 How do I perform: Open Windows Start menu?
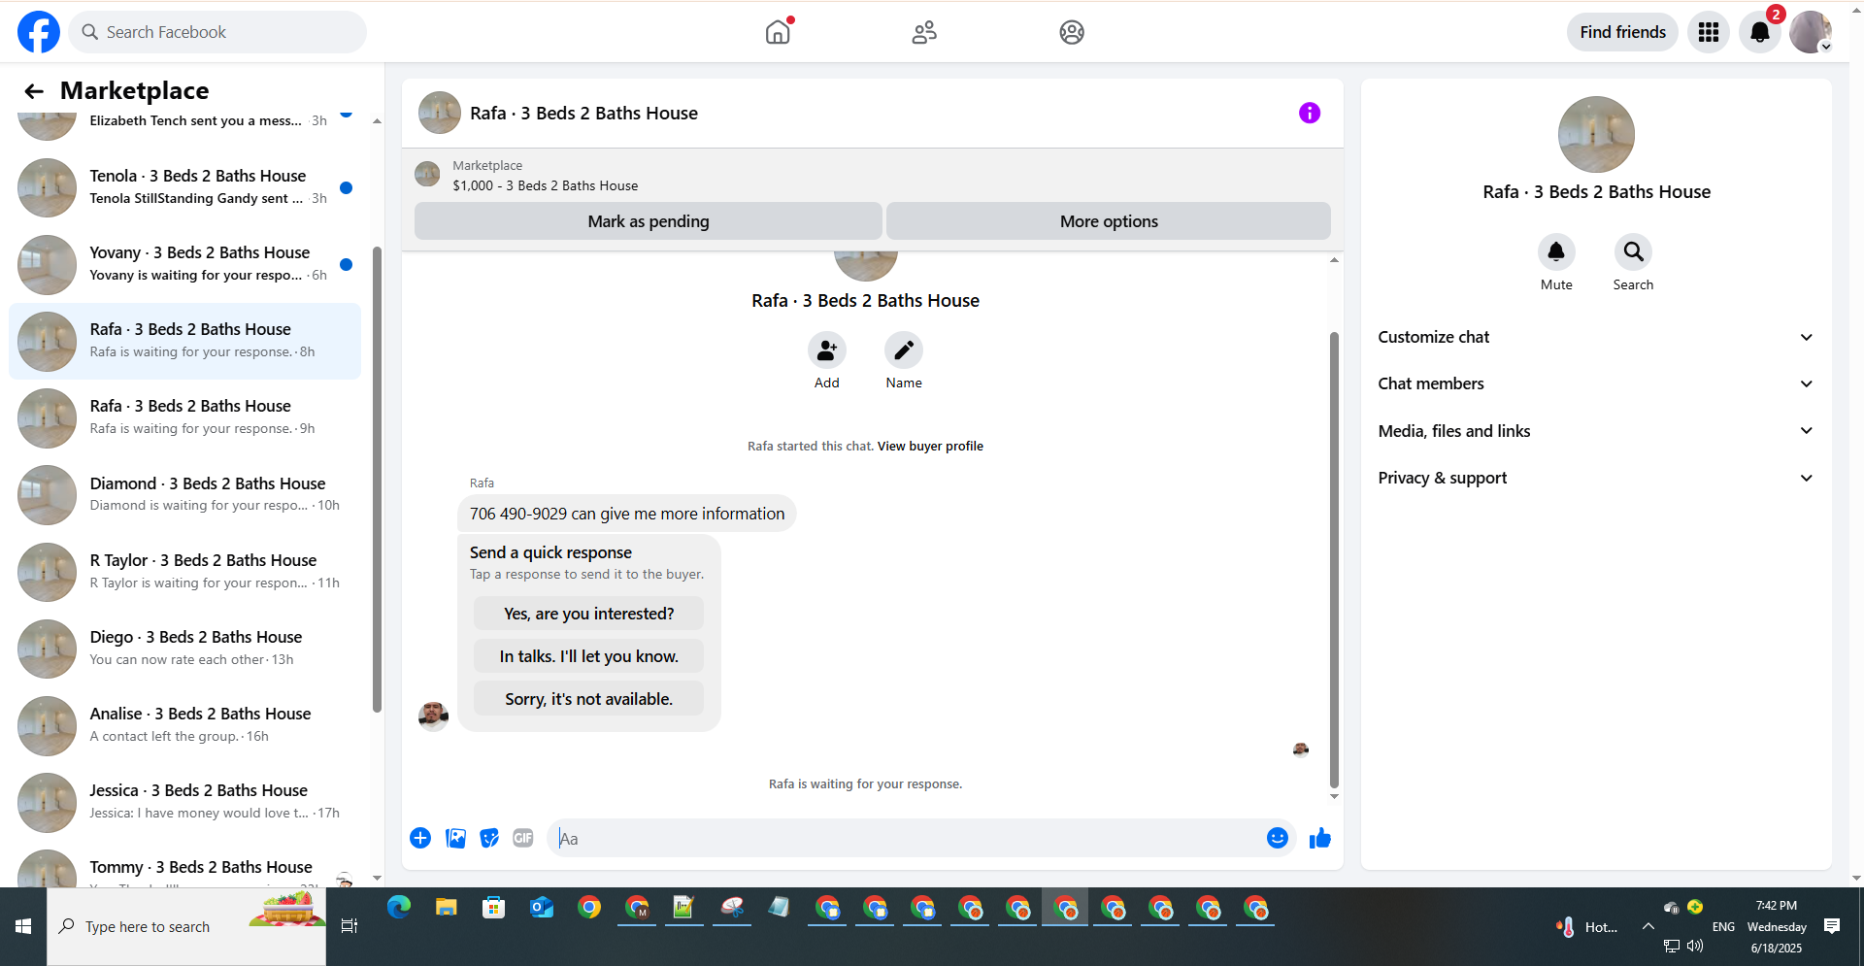tap(23, 926)
